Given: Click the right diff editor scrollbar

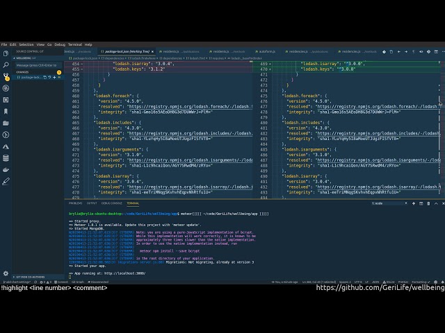Looking at the screenshot, I should pos(439,129).
